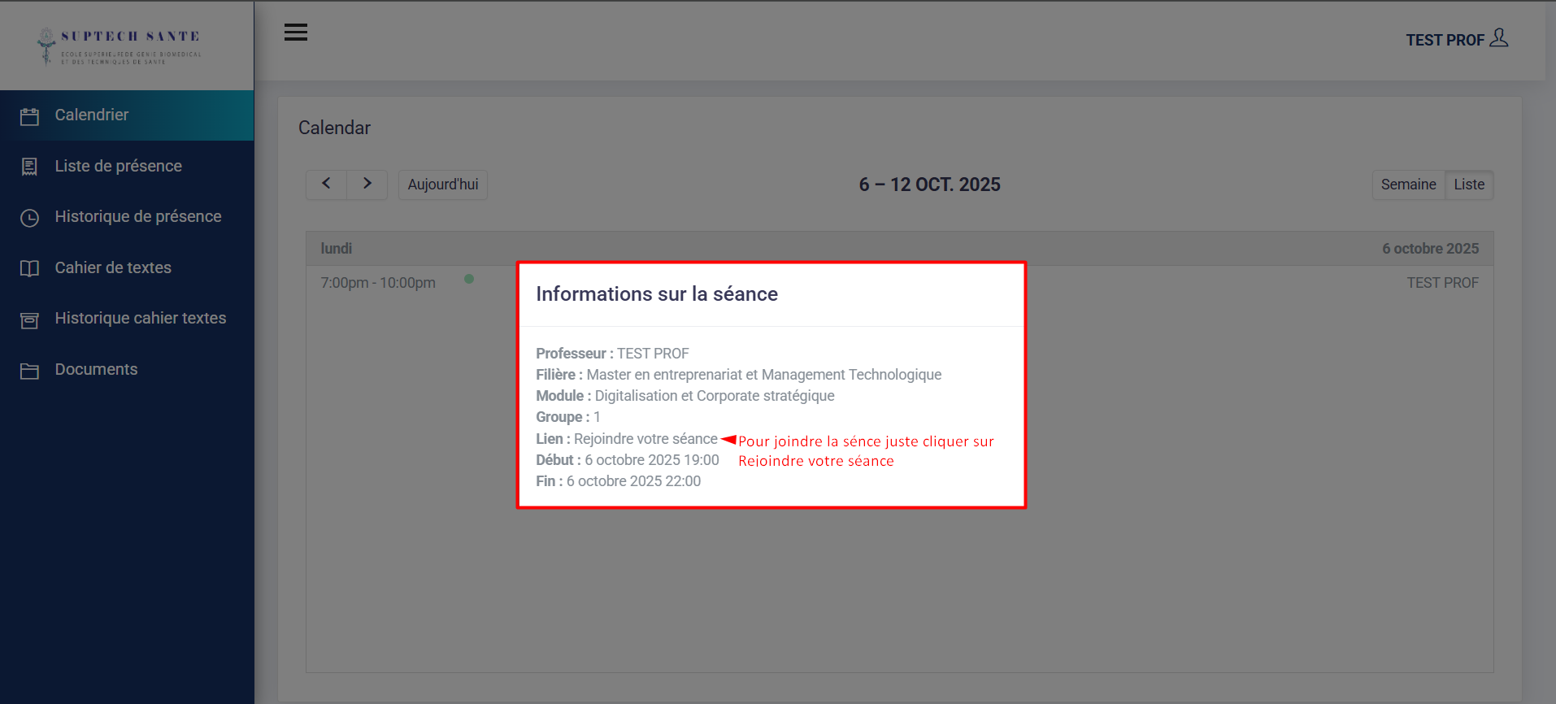Click the Suptech Santé logo
Viewport: 1556px width, 704px height.
[120, 46]
